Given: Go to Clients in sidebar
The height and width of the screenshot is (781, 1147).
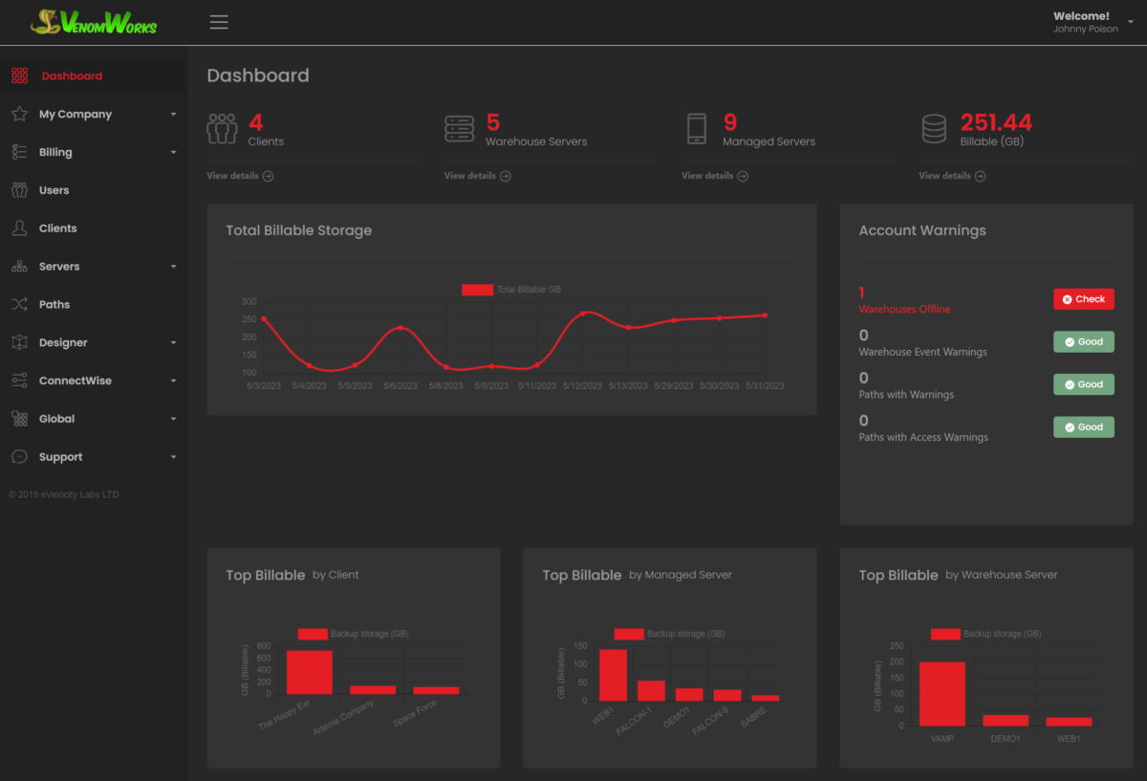Looking at the screenshot, I should [57, 228].
